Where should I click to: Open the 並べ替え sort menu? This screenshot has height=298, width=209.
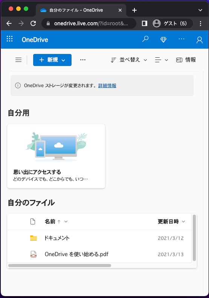click(129, 60)
